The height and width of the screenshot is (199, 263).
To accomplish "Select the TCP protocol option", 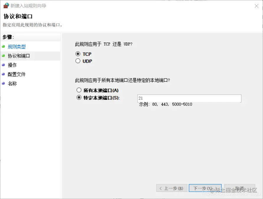I will click(78, 54).
